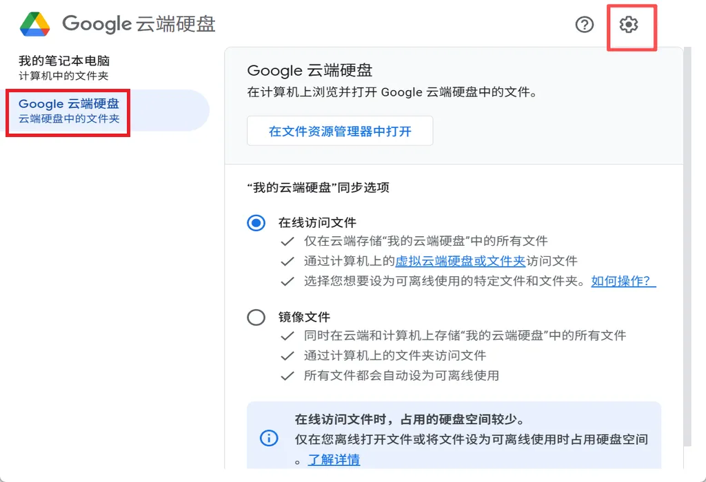Click the 在文件资源管理器中打开 button
This screenshot has width=706, height=482.
340,131
